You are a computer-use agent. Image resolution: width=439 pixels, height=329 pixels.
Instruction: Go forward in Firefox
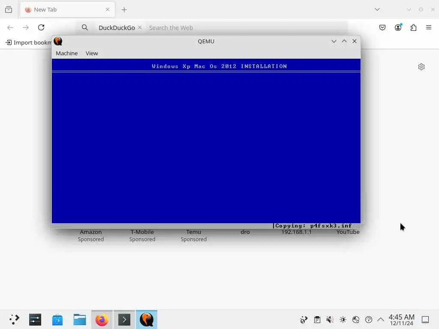point(26,27)
